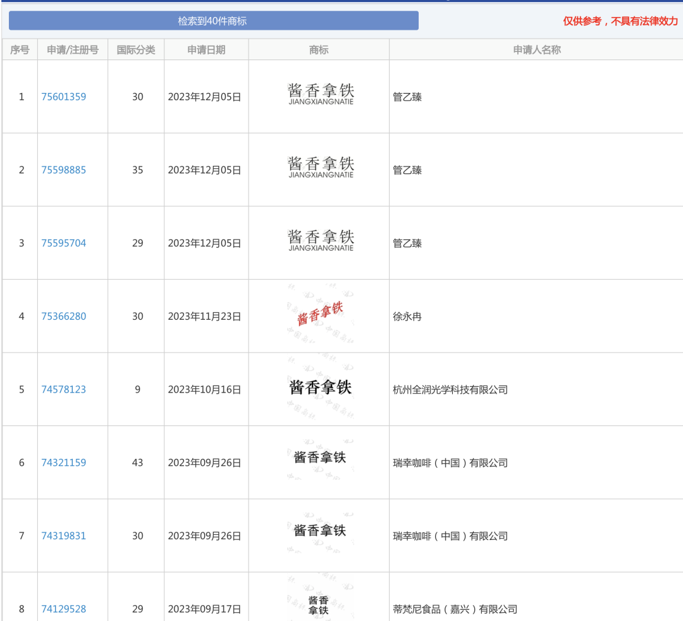
Task: Open the bold 酱香拿铁 mark from 杭州全润光学
Action: click(318, 386)
